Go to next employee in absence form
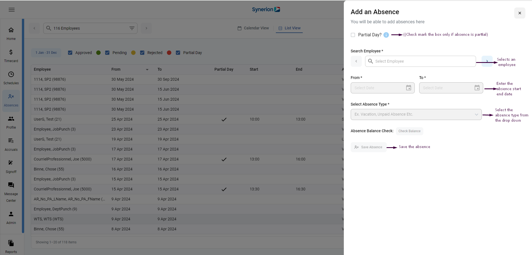The image size is (532, 255). 487,61
